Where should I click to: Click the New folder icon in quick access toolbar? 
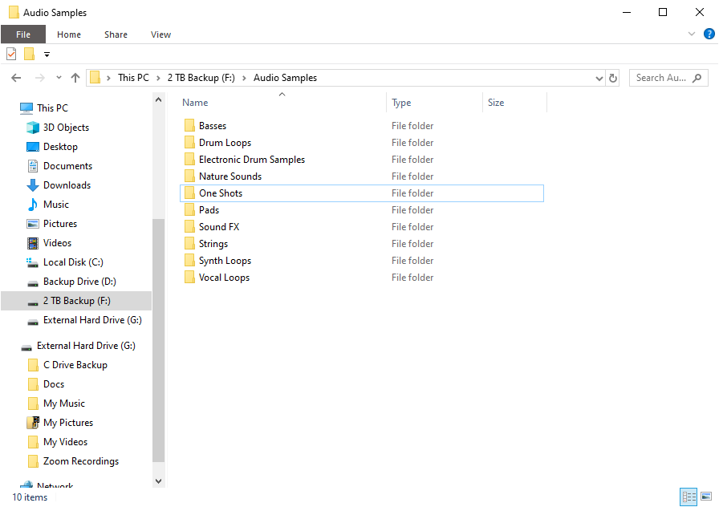(x=29, y=54)
